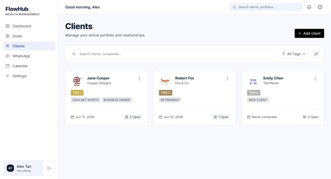Click the 1 Open tasks badge
331x179 pixels.
click(x=221, y=117)
